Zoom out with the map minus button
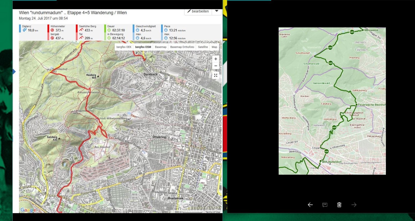 (x=216, y=66)
